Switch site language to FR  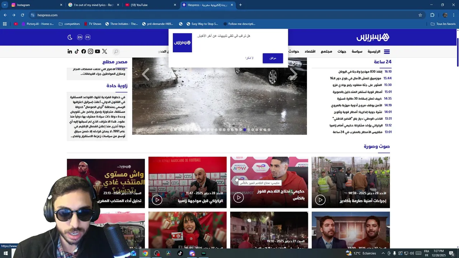[x=87, y=37]
